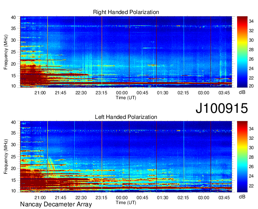The width and height of the screenshot is (258, 209).
Task: Click the 21:00 time tick under Right Handed plot
Action: [40, 93]
